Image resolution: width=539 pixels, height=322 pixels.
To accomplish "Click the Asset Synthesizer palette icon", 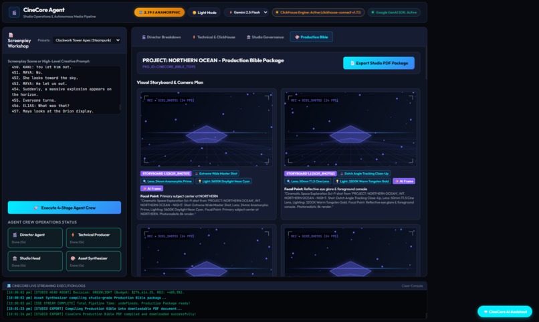I will 73,258.
